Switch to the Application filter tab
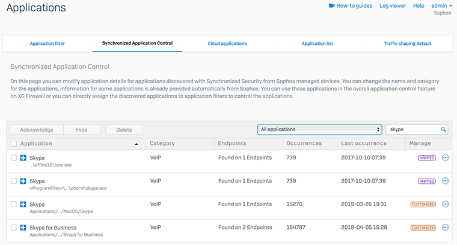Screen dimensions: 457x245 [48, 44]
